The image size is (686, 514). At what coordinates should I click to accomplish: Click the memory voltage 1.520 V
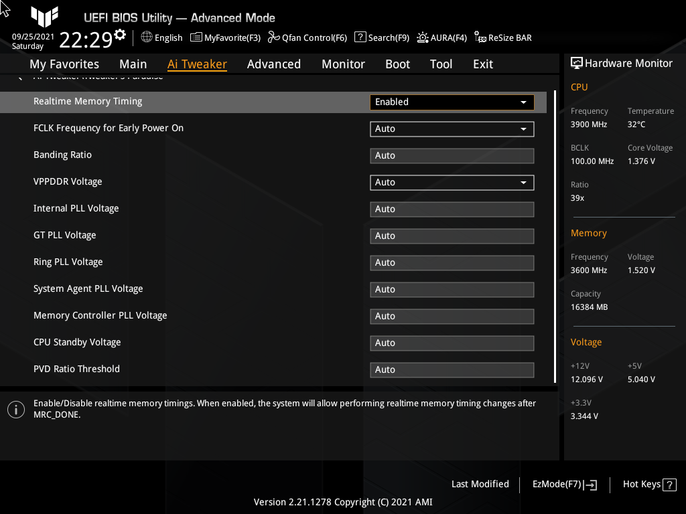point(641,270)
